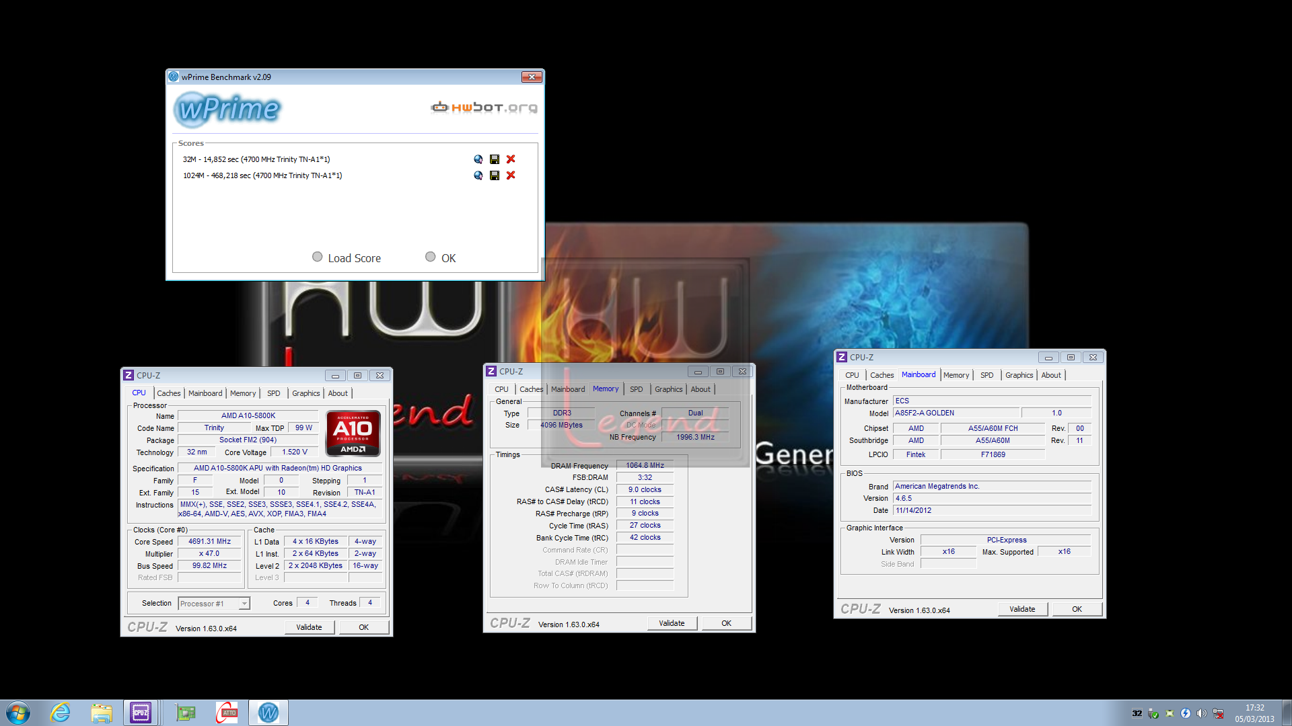Click the American Megatrends Inc. brand field

tap(993, 487)
